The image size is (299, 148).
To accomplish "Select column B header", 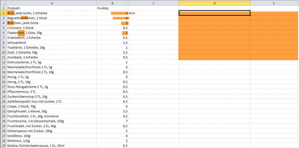I will click(112, 3).
